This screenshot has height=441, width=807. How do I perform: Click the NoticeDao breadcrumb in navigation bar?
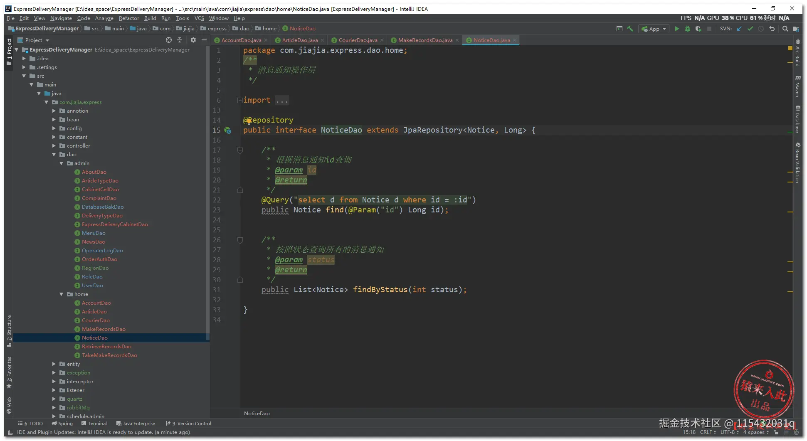pyautogui.click(x=299, y=29)
